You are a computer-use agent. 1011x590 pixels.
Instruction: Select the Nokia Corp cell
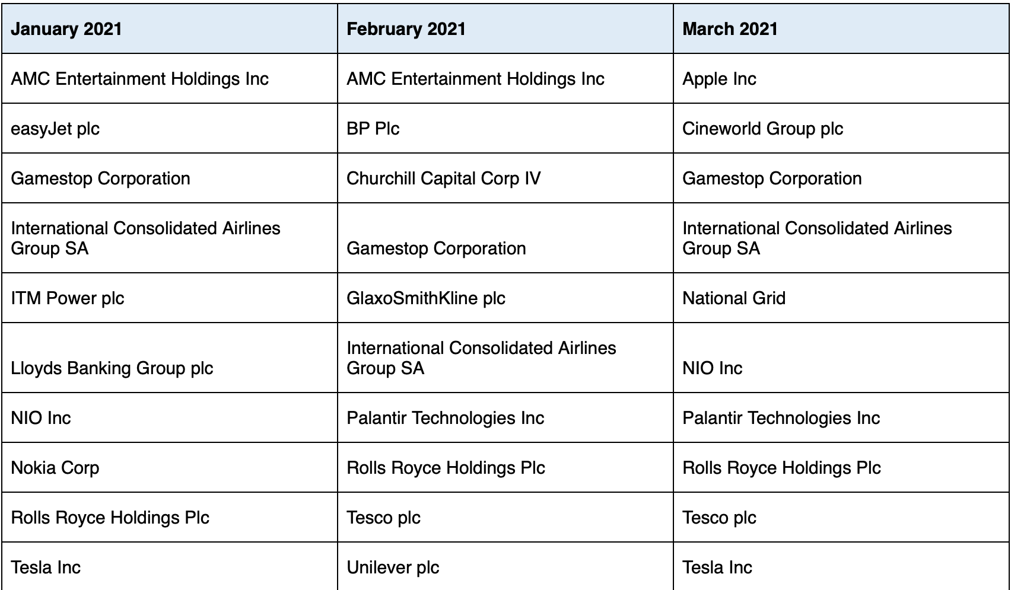[170, 468]
